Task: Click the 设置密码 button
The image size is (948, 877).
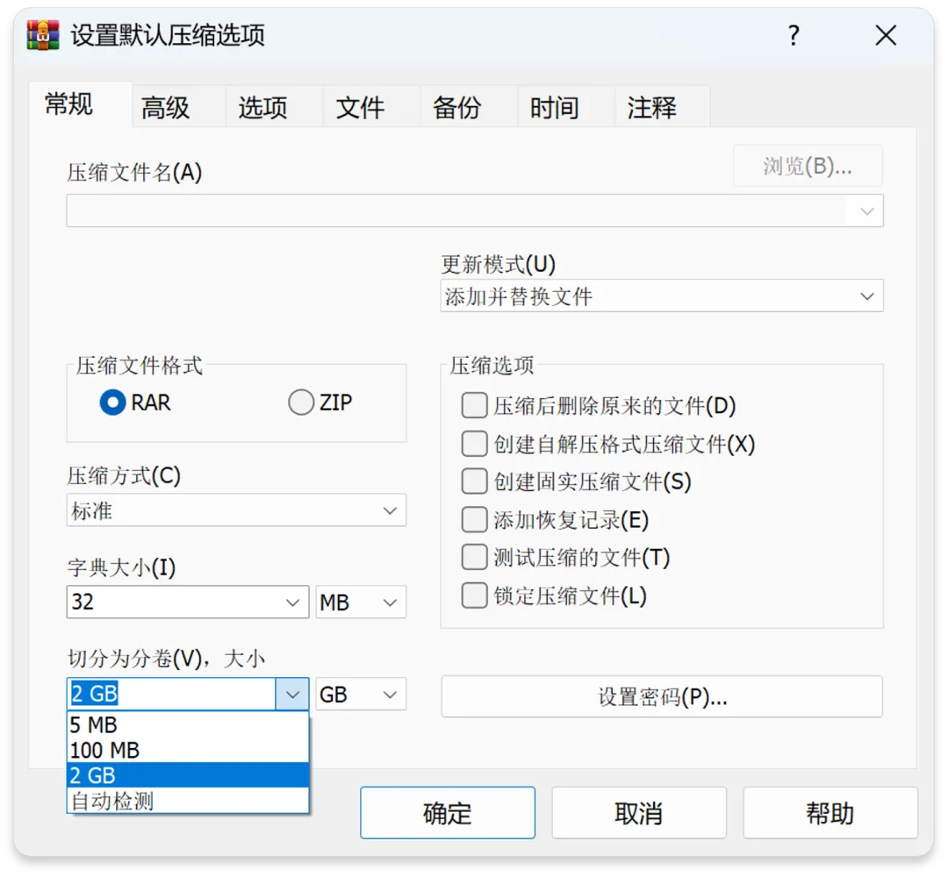Action: pos(662,697)
